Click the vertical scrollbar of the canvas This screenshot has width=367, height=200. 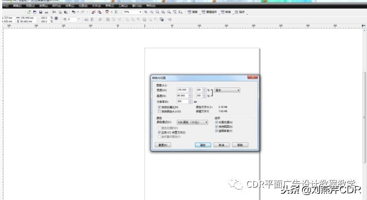(x=364, y=117)
